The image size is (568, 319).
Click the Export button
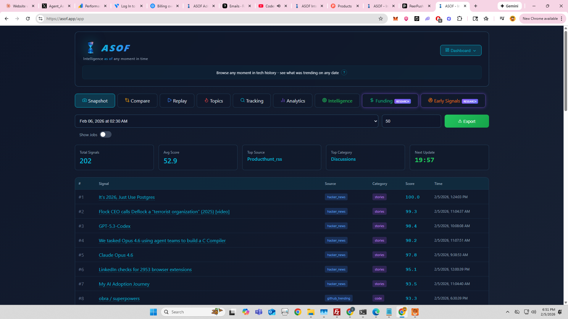[467, 121]
